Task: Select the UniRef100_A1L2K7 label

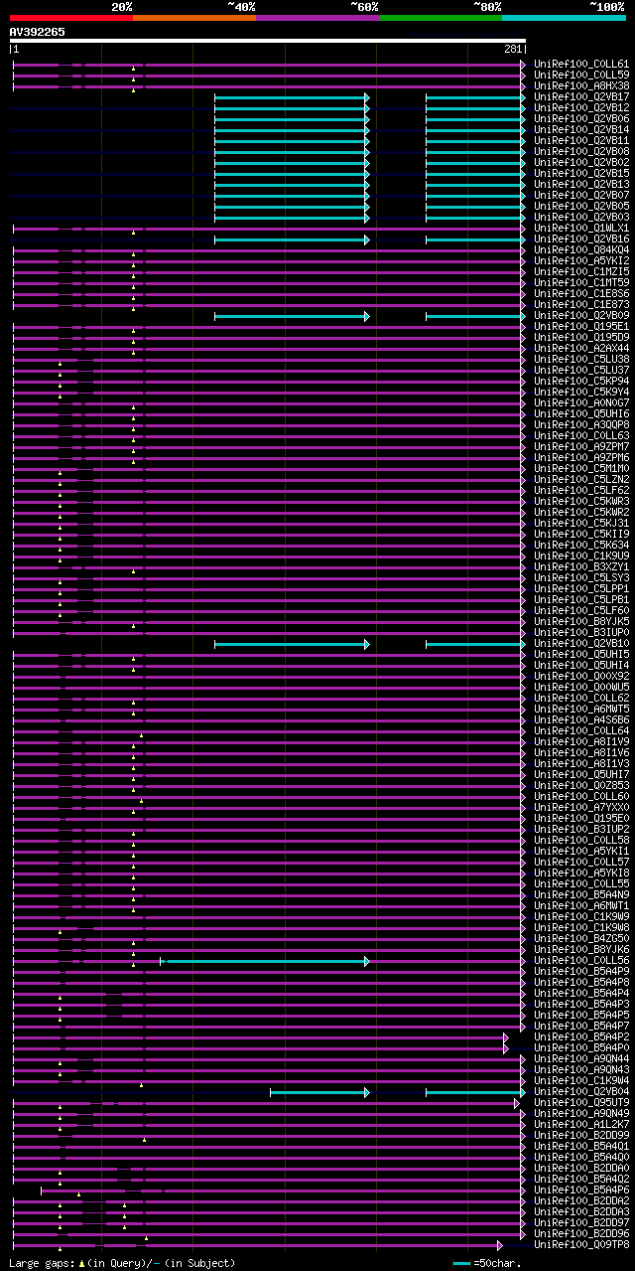Action: point(581,1124)
